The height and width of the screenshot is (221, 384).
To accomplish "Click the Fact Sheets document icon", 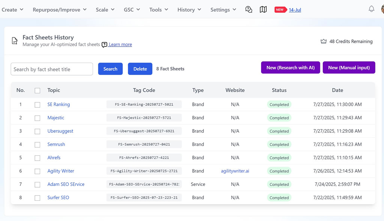I will [x=15, y=41].
